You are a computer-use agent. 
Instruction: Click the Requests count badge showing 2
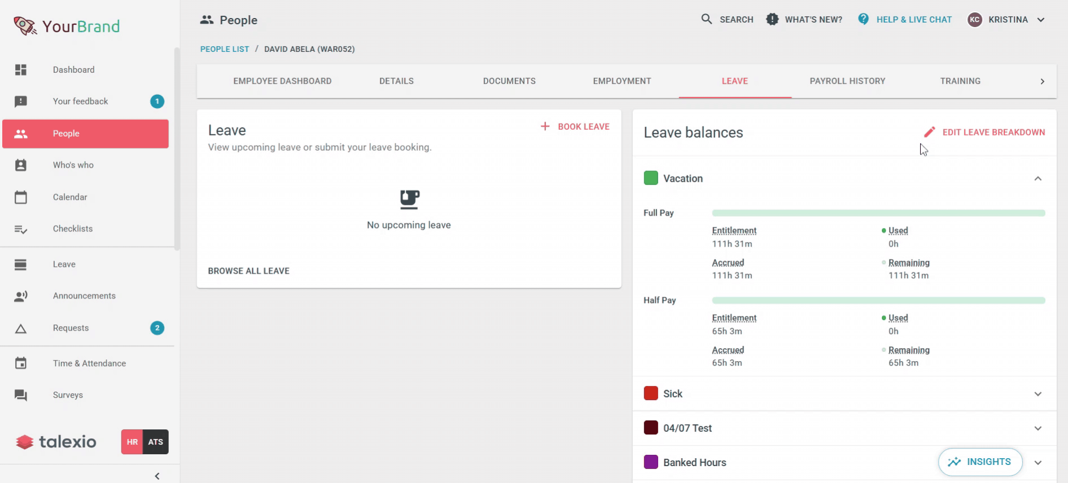[x=157, y=328]
